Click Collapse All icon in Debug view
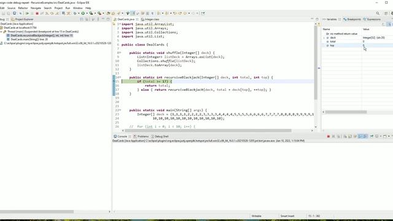 point(82,19)
